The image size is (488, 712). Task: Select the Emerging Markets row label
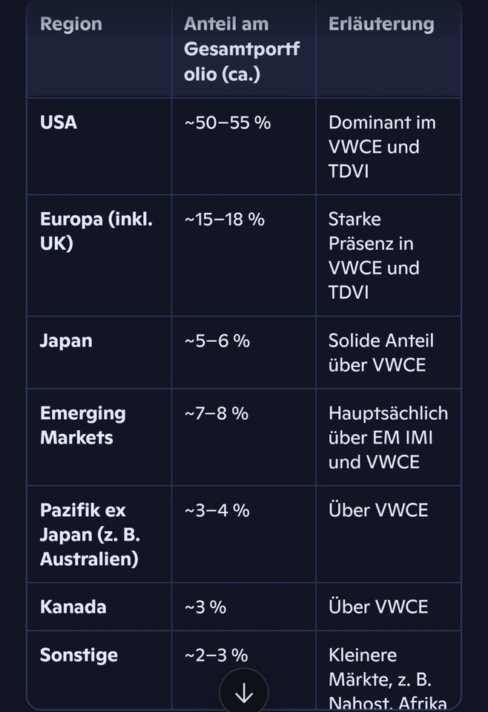tap(82, 425)
